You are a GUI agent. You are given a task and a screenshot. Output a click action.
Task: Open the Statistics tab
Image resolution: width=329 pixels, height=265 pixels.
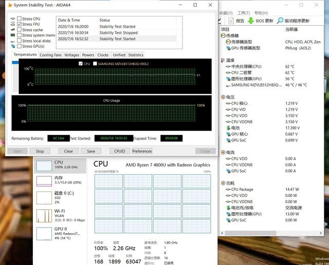tap(136, 55)
